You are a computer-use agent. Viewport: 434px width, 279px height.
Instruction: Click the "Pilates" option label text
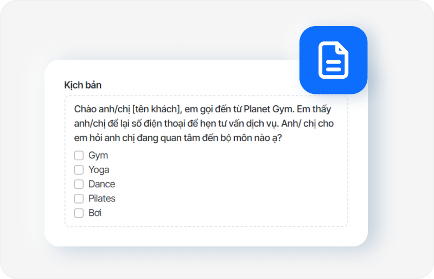[102, 199]
